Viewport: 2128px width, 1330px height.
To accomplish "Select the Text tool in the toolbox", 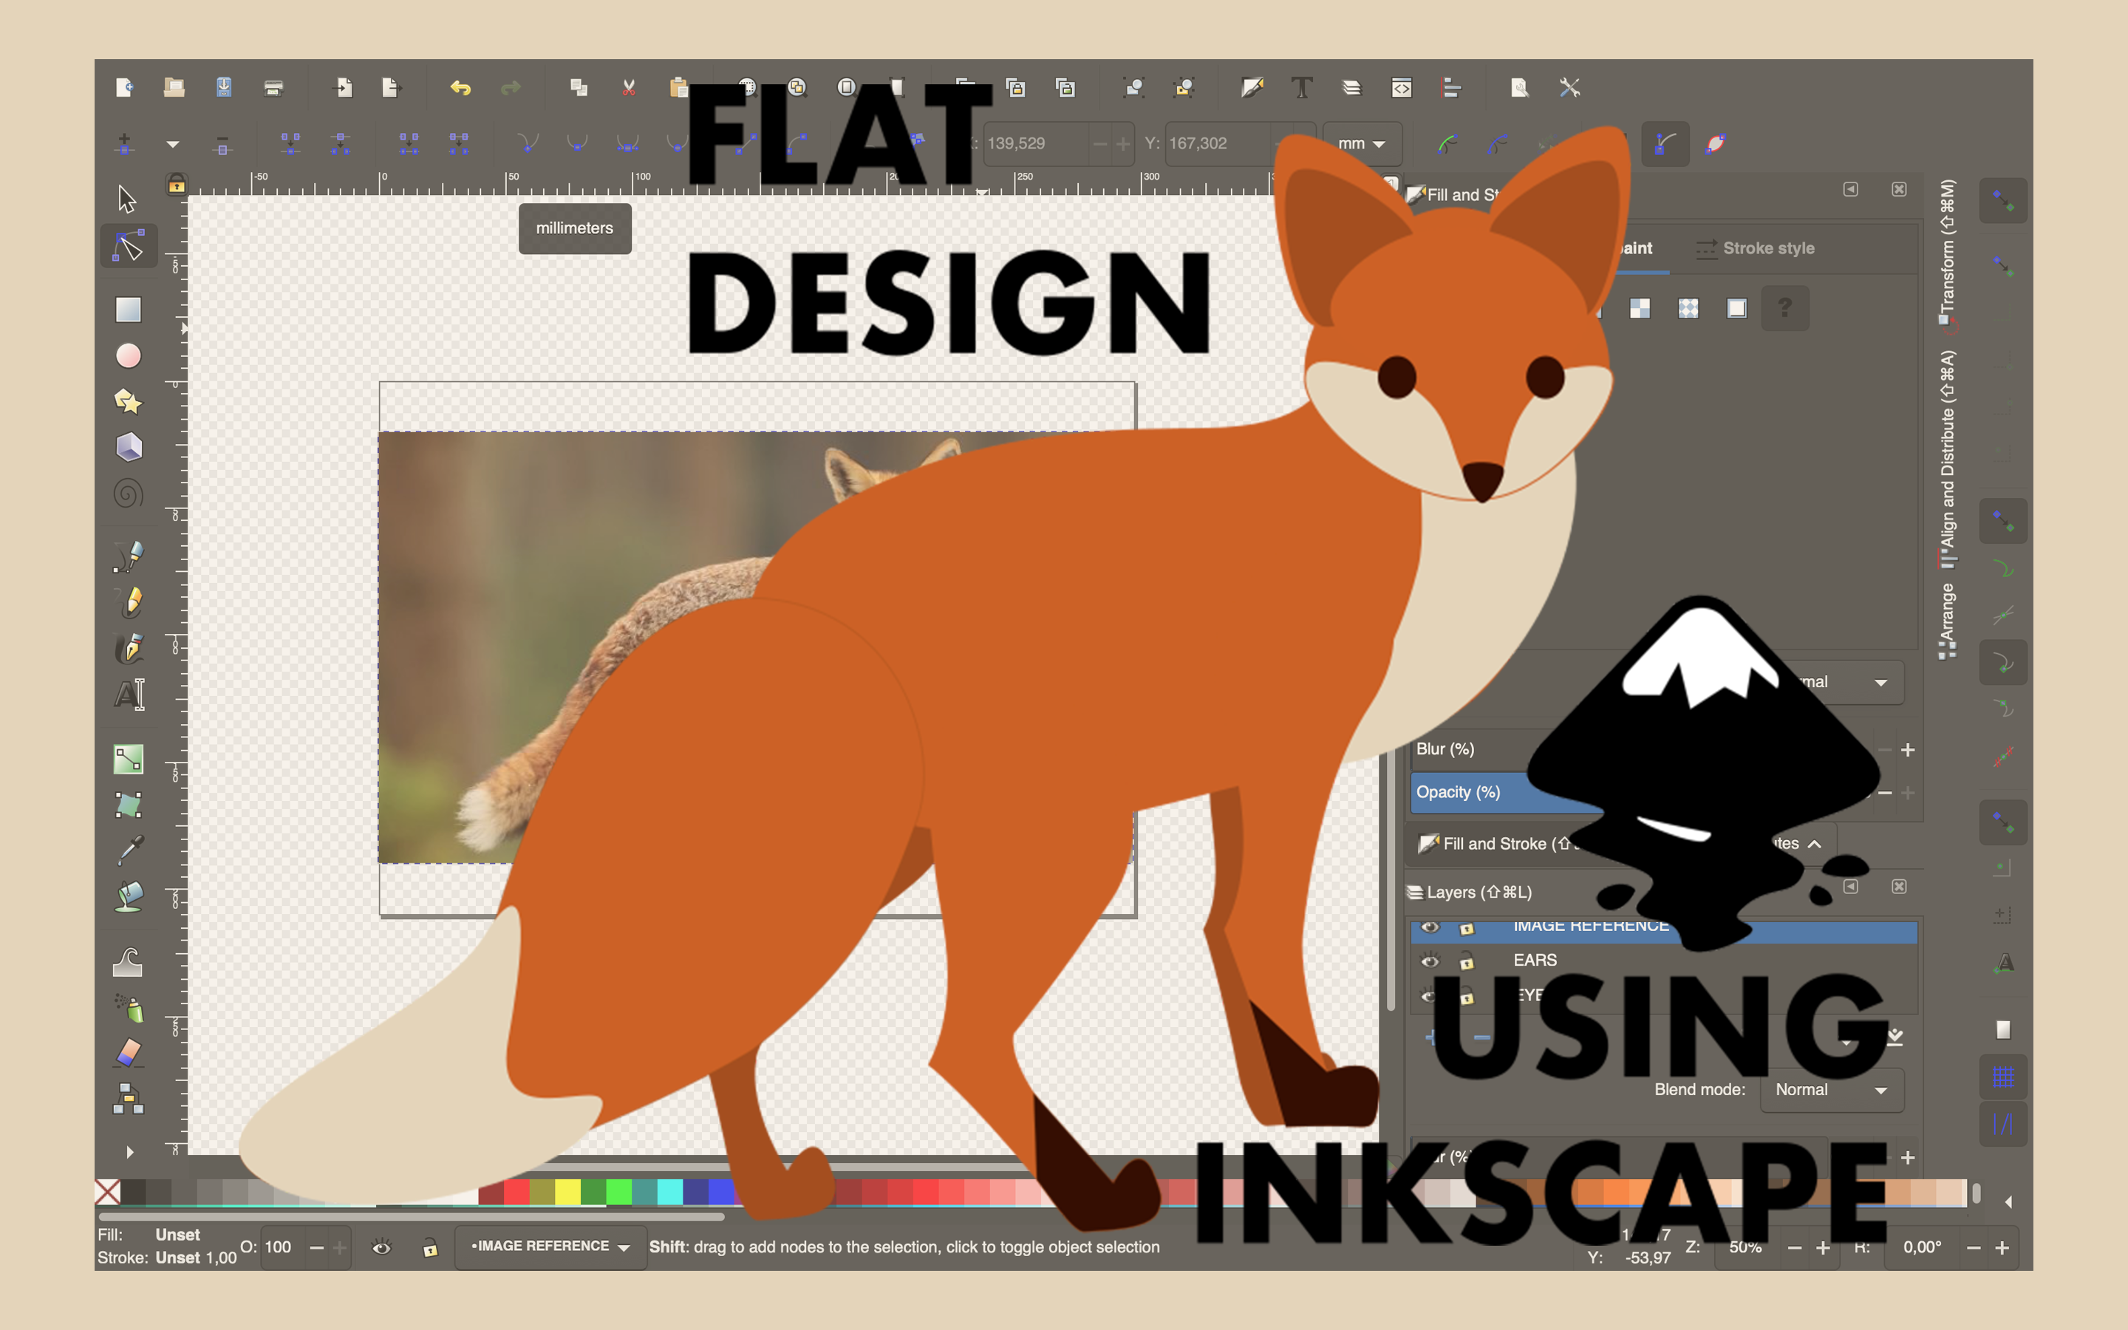I will click(x=129, y=694).
